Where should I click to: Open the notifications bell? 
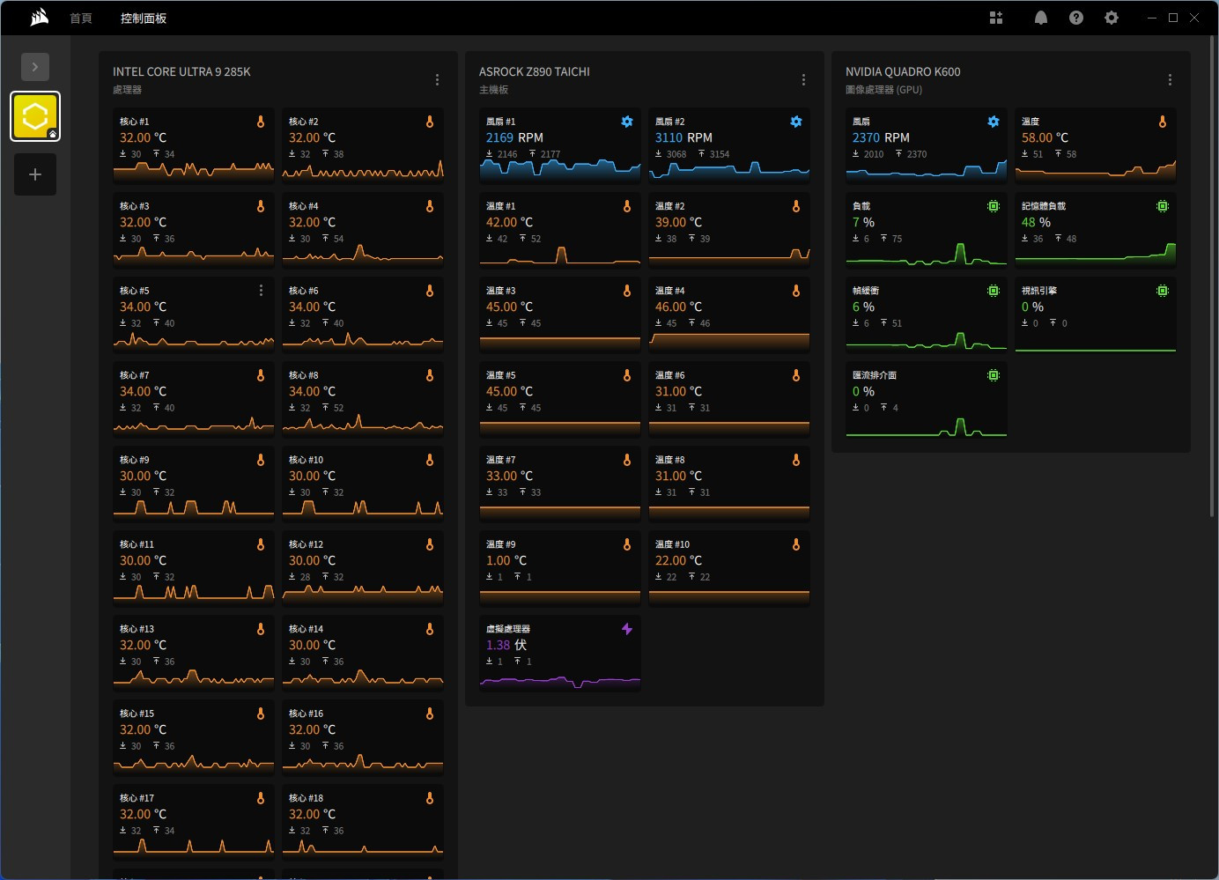[x=1041, y=18]
